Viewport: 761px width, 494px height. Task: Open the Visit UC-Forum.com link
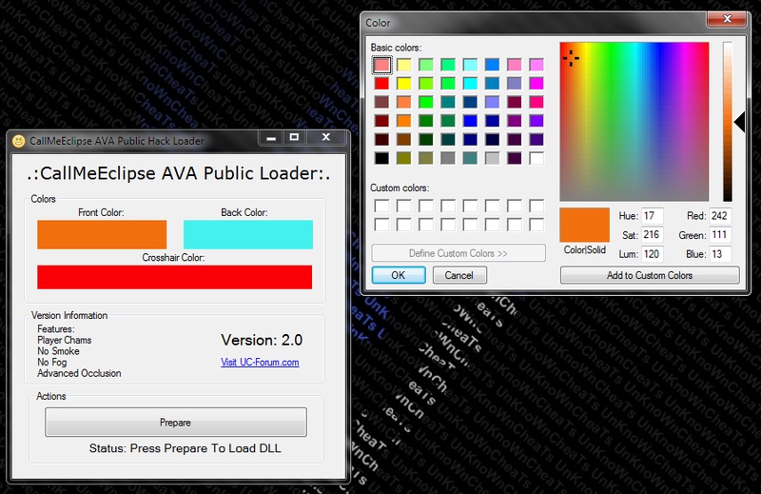(x=260, y=363)
